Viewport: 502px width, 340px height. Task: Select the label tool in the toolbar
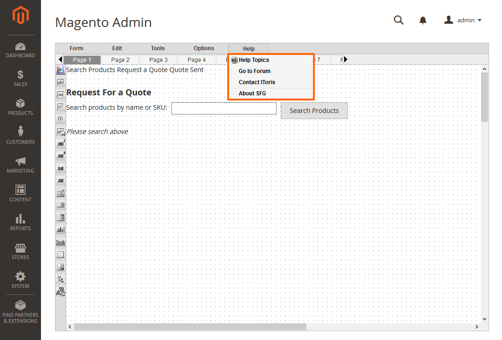[60, 229]
